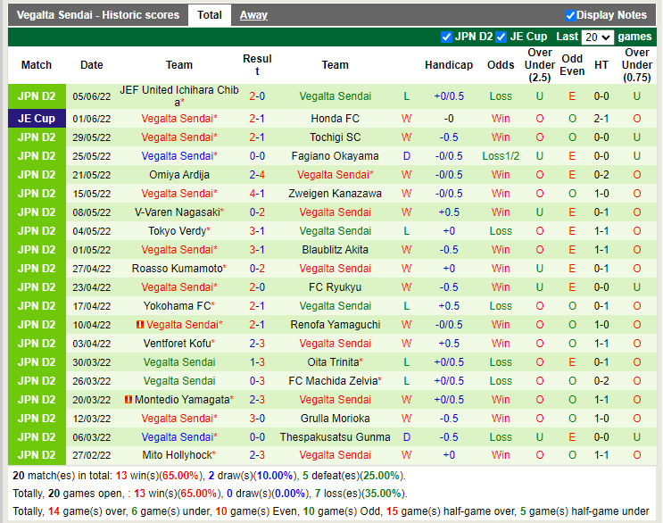This screenshot has width=663, height=523.
Task: Click the 01/06/22 date cell
Action: (92, 119)
